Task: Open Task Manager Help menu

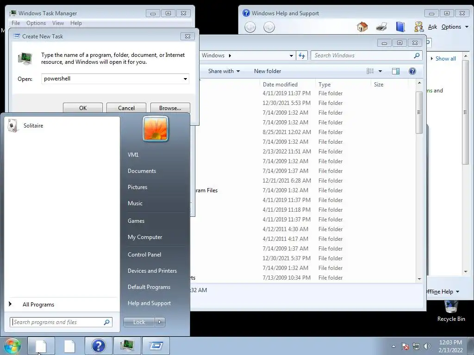Action: click(76, 23)
